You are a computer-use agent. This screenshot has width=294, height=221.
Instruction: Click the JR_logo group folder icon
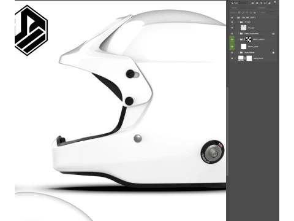coord(241,22)
